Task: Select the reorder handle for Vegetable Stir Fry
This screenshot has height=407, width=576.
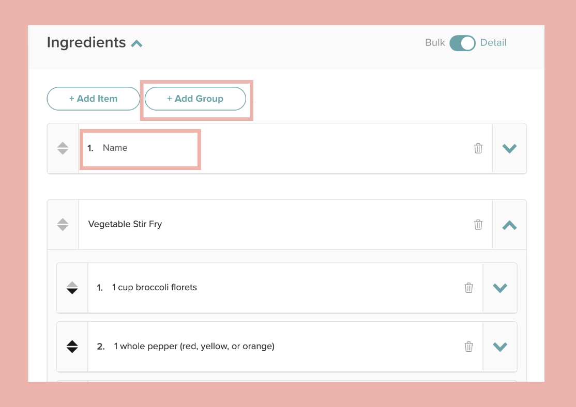Action: tap(63, 224)
